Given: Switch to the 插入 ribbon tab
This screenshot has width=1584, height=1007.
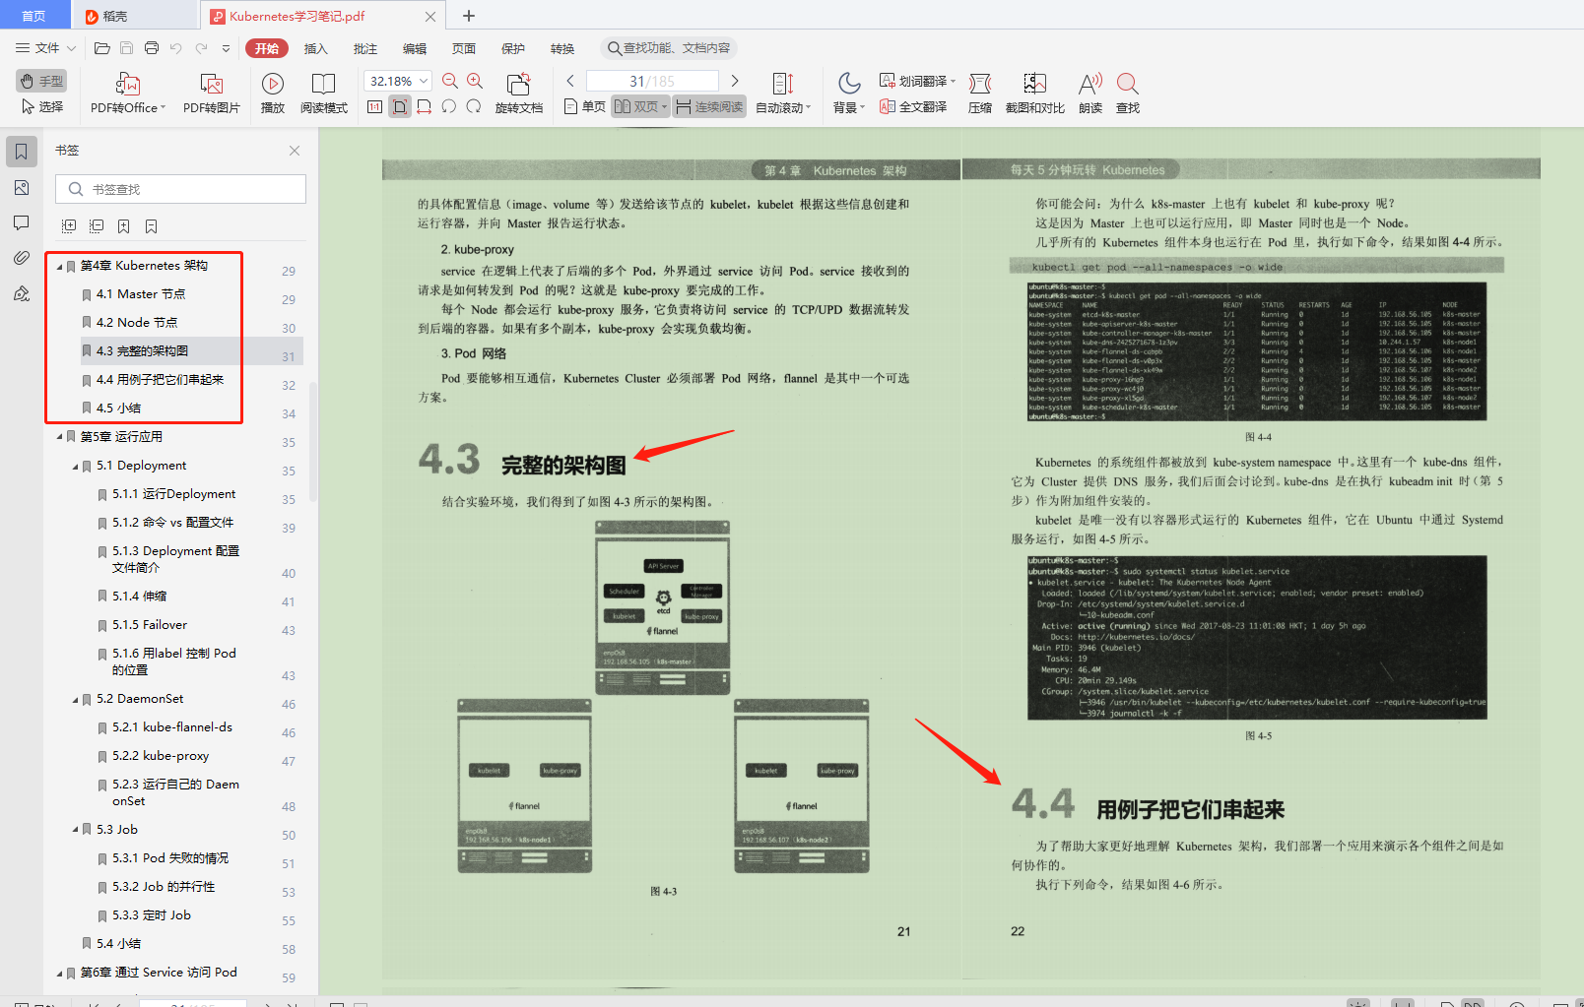Looking at the screenshot, I should (x=315, y=48).
